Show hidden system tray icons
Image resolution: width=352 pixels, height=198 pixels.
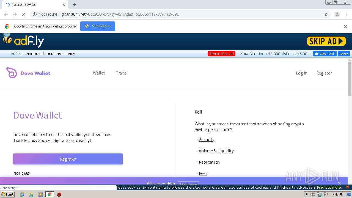click(307, 194)
